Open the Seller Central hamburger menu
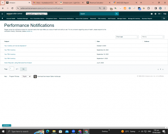Screen dimensions: 168x134 click(x=2, y=14)
